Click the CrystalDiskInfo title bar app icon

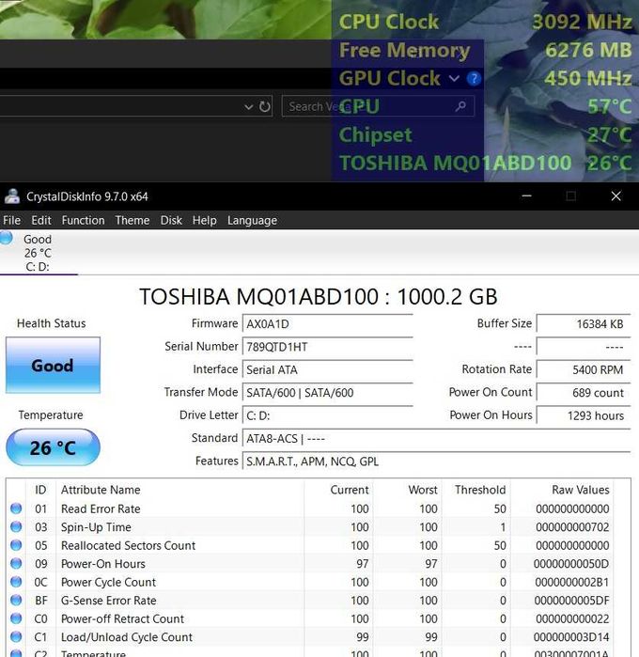click(12, 196)
